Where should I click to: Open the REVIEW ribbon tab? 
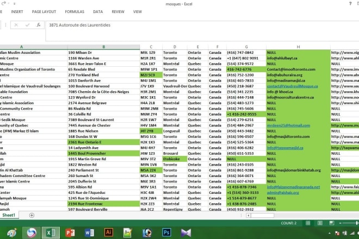coord(118,11)
